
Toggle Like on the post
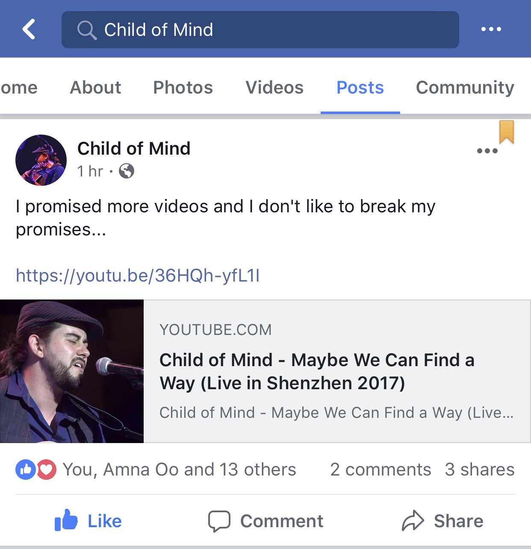coord(88,521)
